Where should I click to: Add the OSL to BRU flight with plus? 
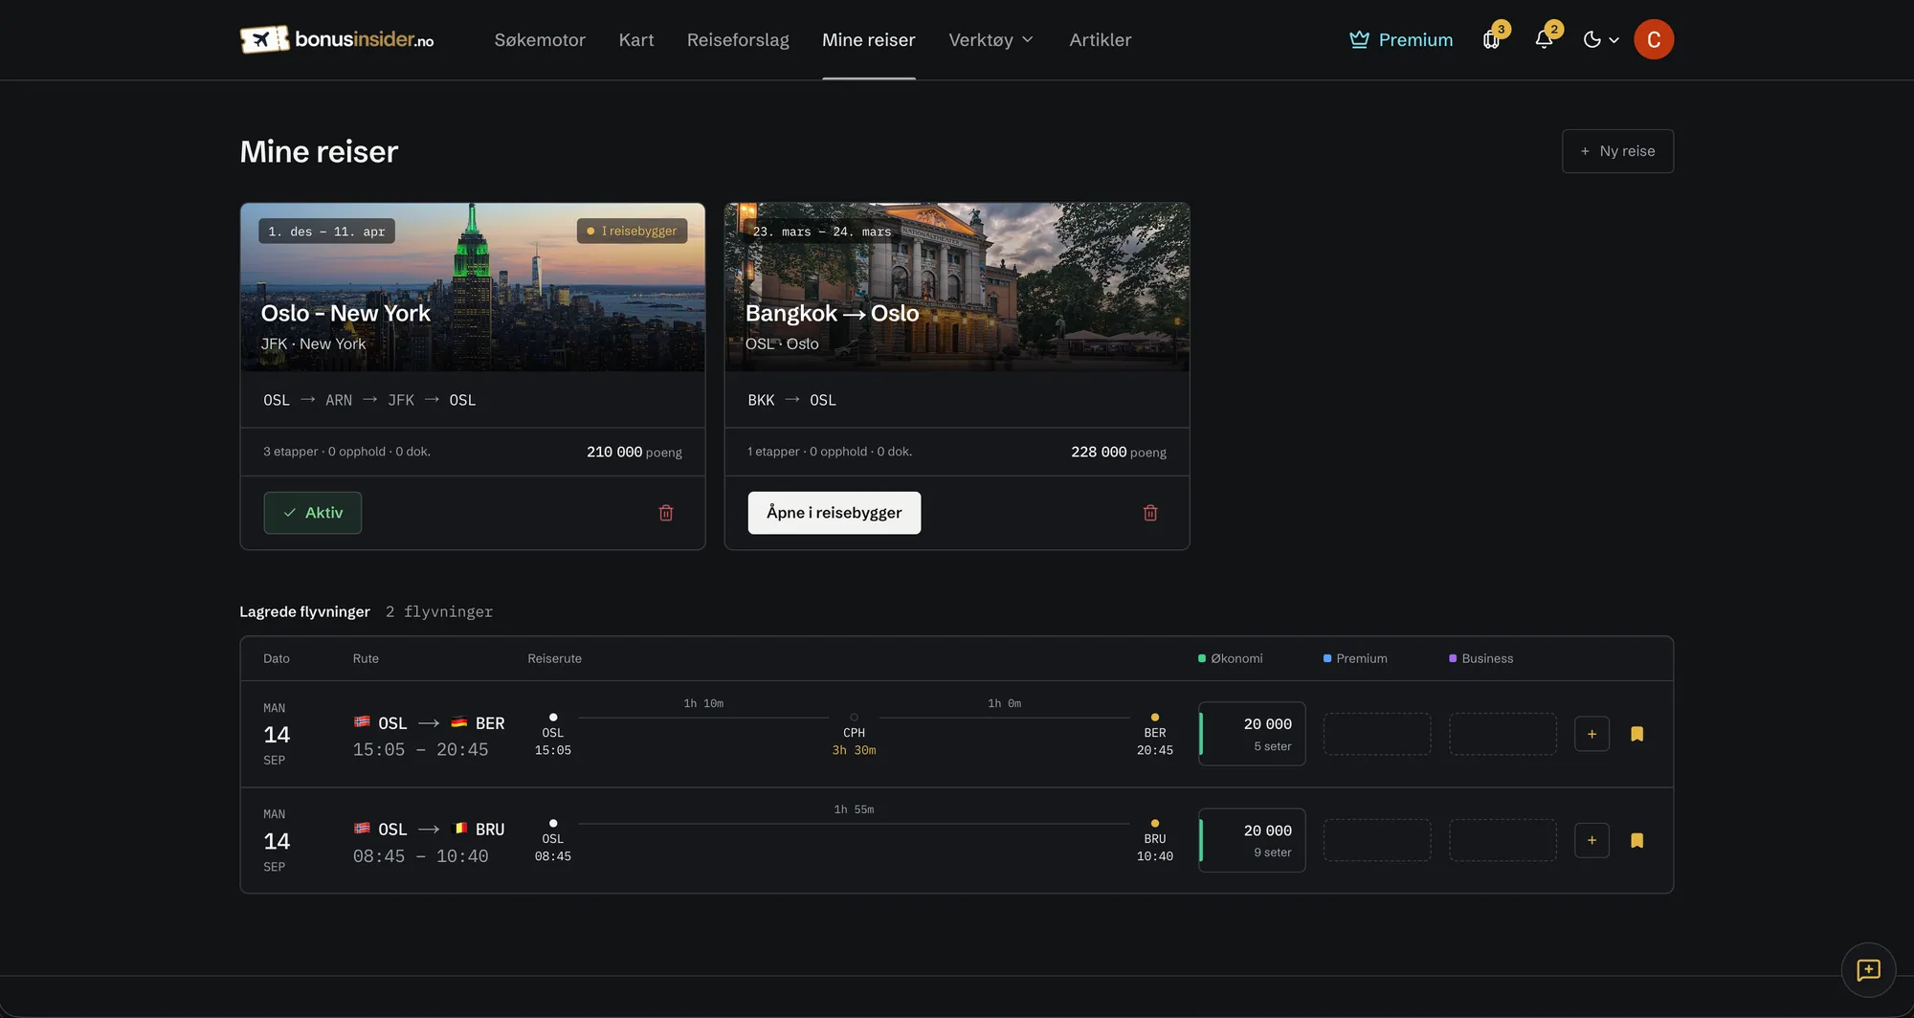[1591, 840]
